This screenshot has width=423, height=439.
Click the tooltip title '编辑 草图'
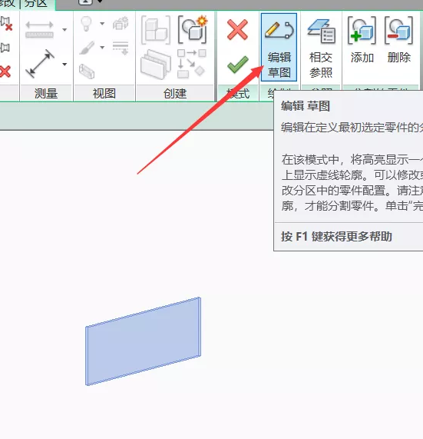[306, 106]
